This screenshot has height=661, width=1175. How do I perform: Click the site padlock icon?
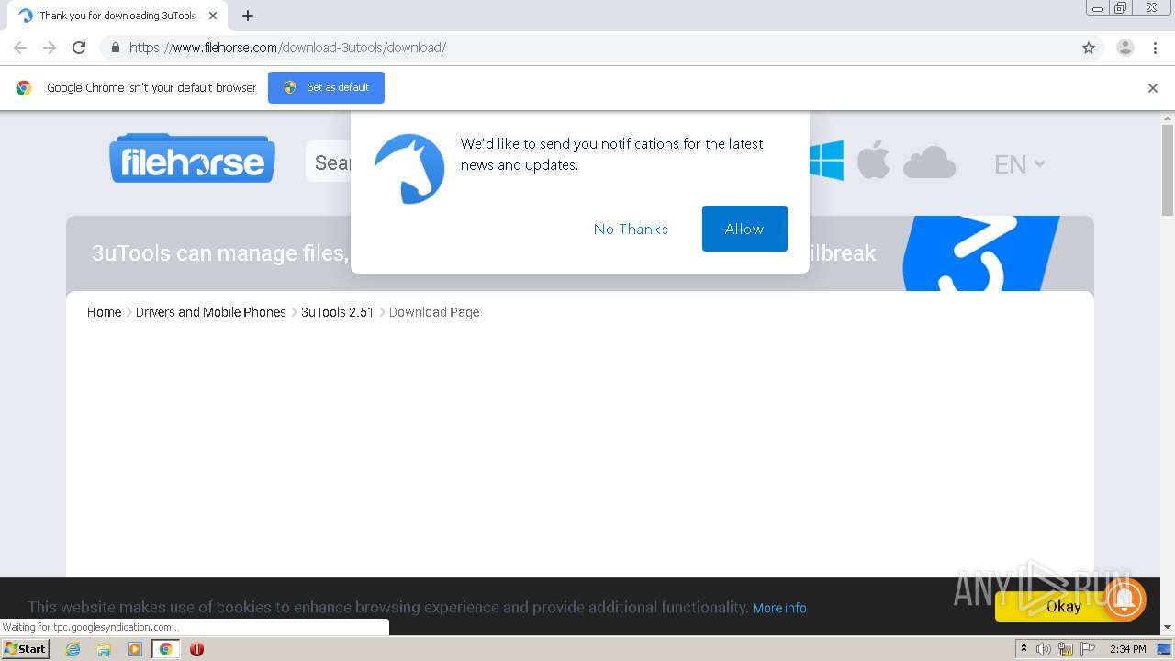[115, 48]
